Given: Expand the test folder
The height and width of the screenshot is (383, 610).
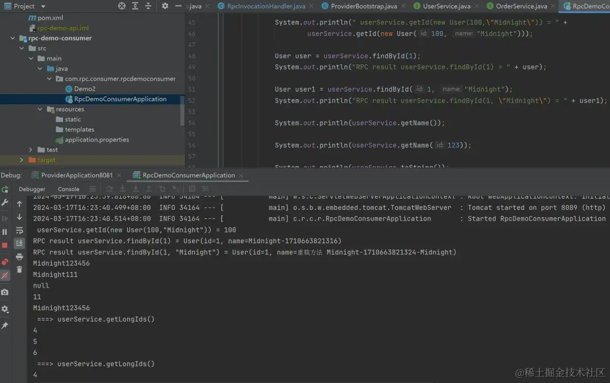Looking at the screenshot, I should [30, 149].
